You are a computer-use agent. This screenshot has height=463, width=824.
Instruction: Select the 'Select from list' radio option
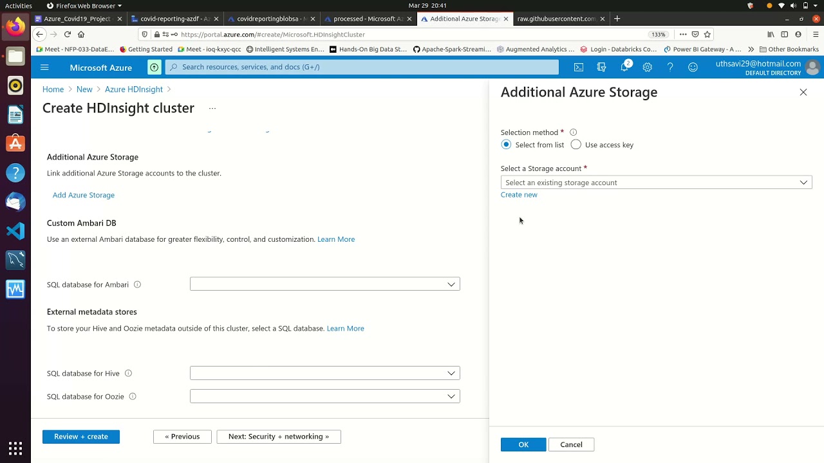point(506,145)
